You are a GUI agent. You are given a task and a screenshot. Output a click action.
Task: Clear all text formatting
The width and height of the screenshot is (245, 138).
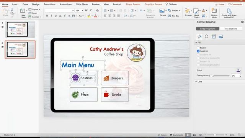click(x=97, y=10)
